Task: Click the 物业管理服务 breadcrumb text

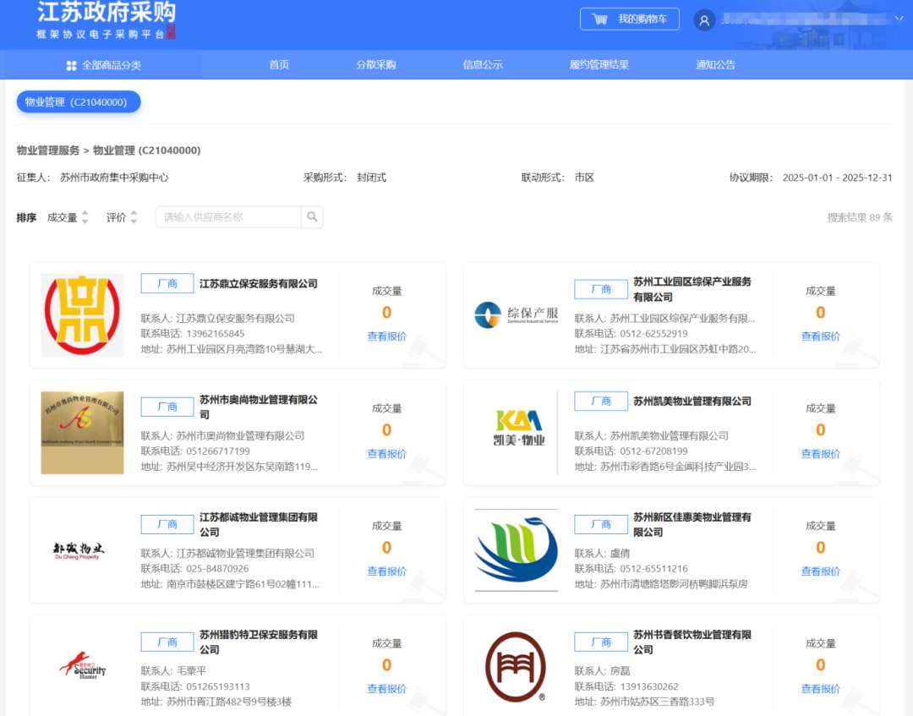Action: click(x=48, y=150)
